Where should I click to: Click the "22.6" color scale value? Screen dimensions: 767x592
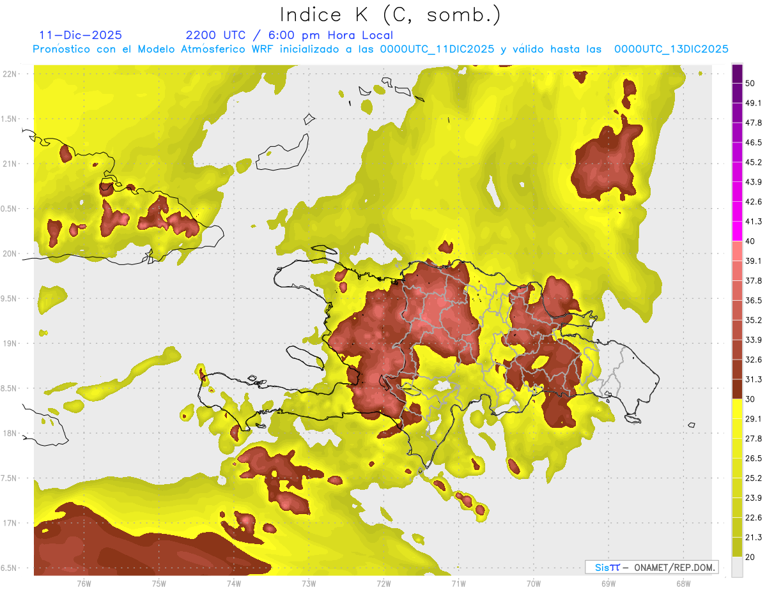(754, 518)
